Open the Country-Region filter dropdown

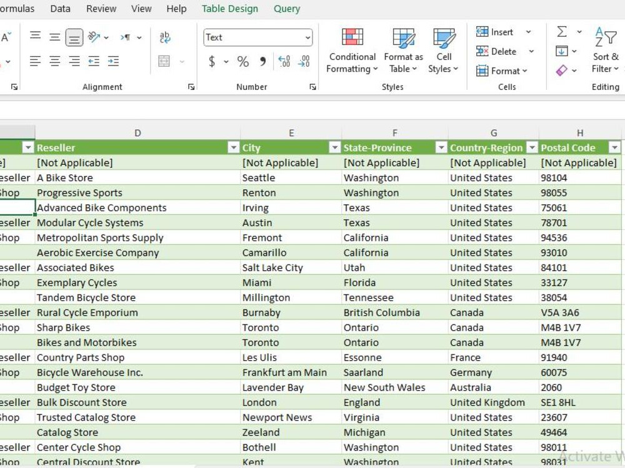532,148
